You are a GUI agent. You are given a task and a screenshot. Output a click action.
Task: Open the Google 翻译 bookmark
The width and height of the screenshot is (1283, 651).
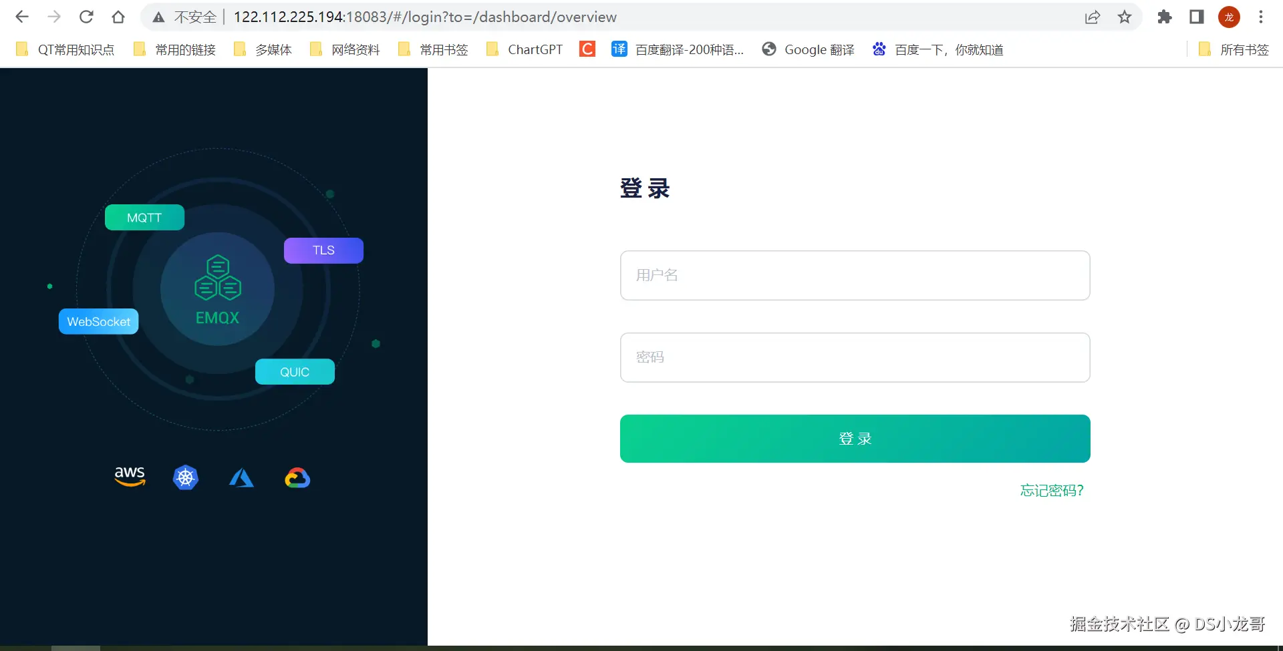(809, 49)
